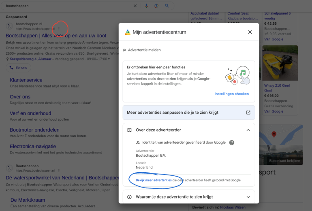312x211 pixels.
Task: Click the flag icon for Advertentie melden
Action: (124, 50)
